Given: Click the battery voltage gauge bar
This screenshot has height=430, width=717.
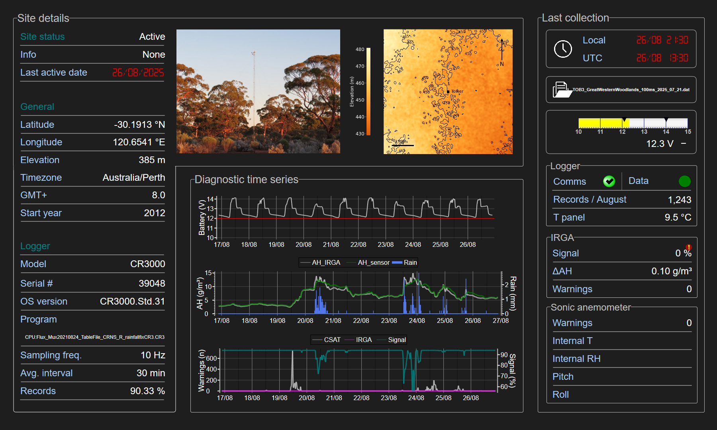Looking at the screenshot, I should [x=633, y=123].
